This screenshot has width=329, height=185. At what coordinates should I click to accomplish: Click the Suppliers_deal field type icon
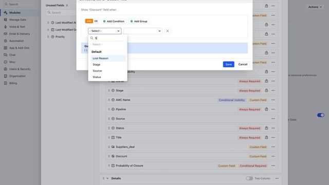113,147
